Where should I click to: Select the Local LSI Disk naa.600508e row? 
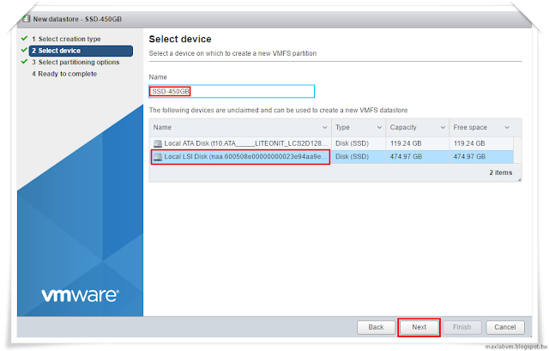[x=331, y=156]
